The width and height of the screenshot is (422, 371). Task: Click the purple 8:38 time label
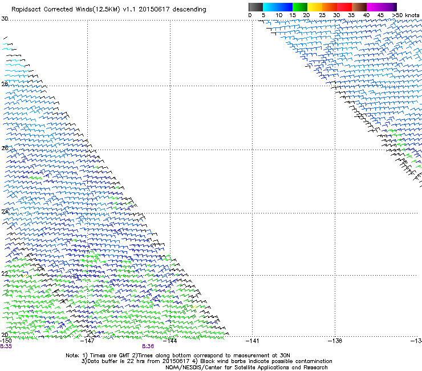148,346
